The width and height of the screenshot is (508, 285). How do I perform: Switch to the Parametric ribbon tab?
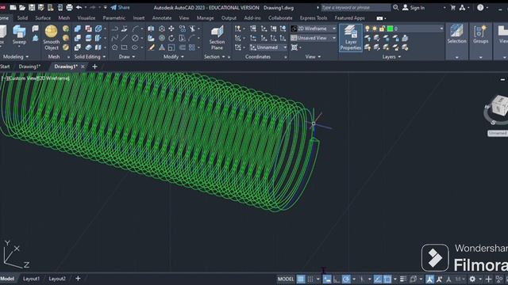(x=114, y=18)
